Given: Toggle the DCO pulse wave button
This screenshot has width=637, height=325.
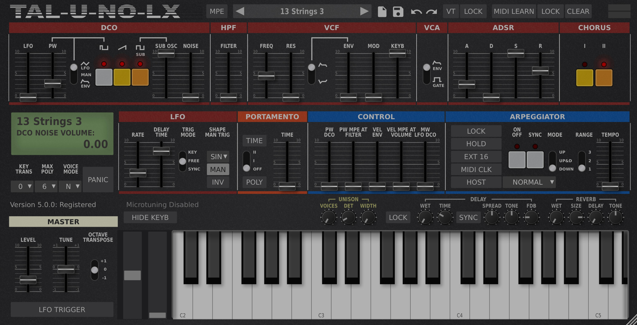Looking at the screenshot, I should 104,77.
